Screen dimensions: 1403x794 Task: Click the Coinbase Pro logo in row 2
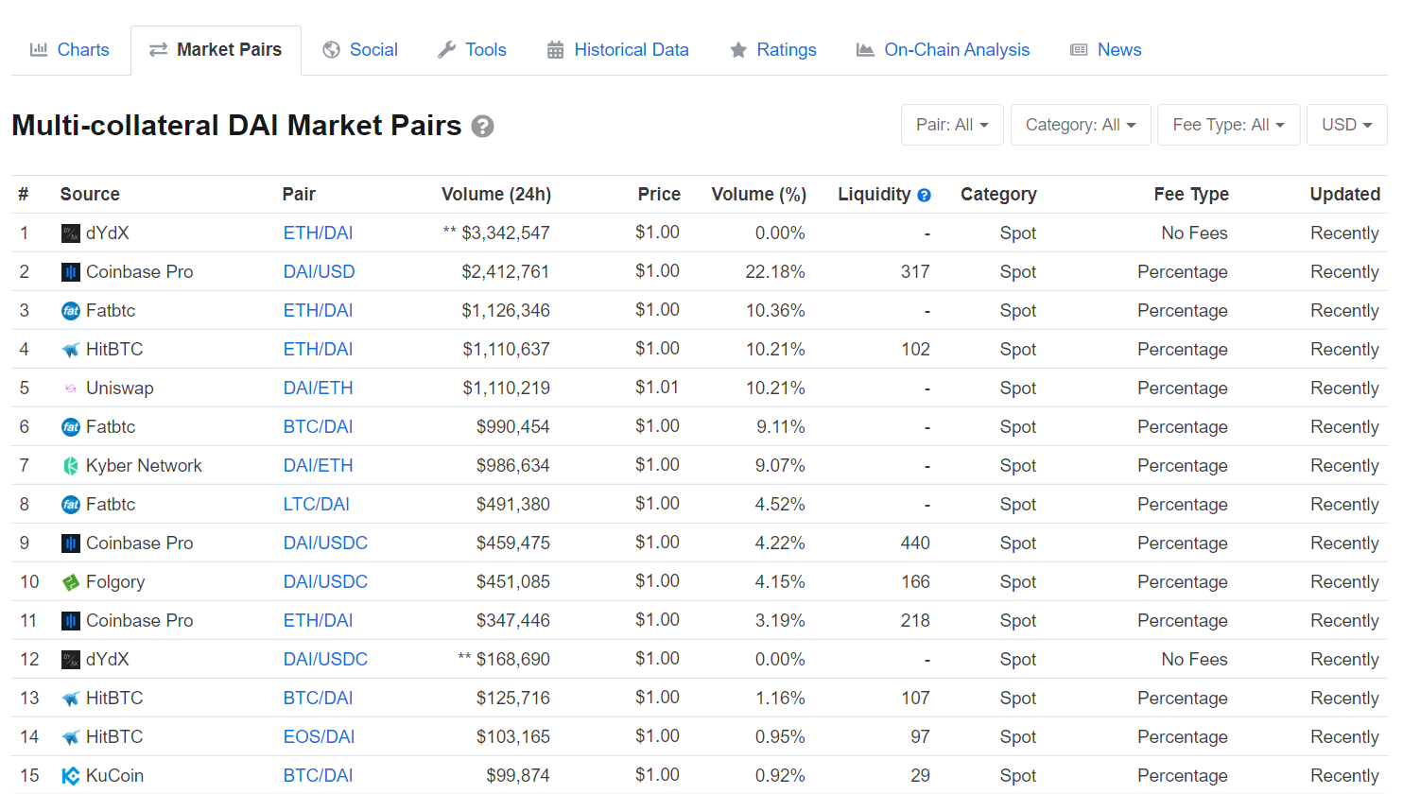pos(71,272)
